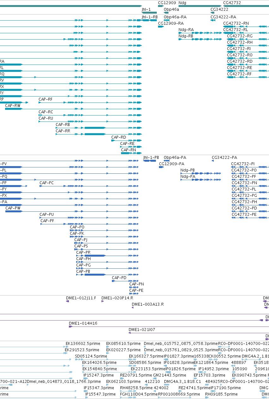Select transcript CG42732-RF

coord(248,77)
